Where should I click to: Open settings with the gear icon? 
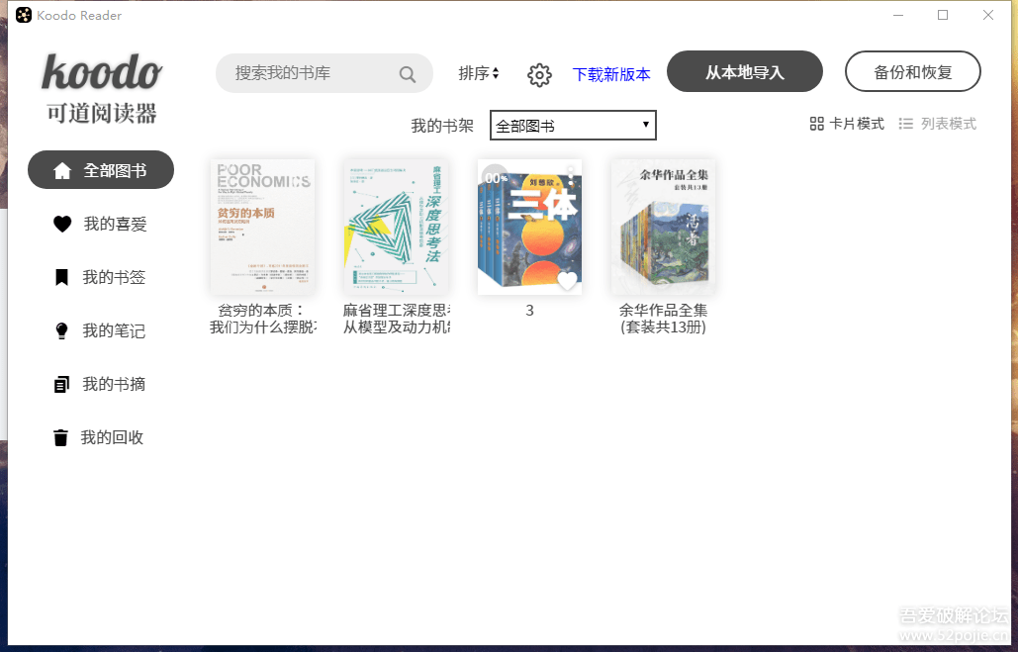coord(539,74)
